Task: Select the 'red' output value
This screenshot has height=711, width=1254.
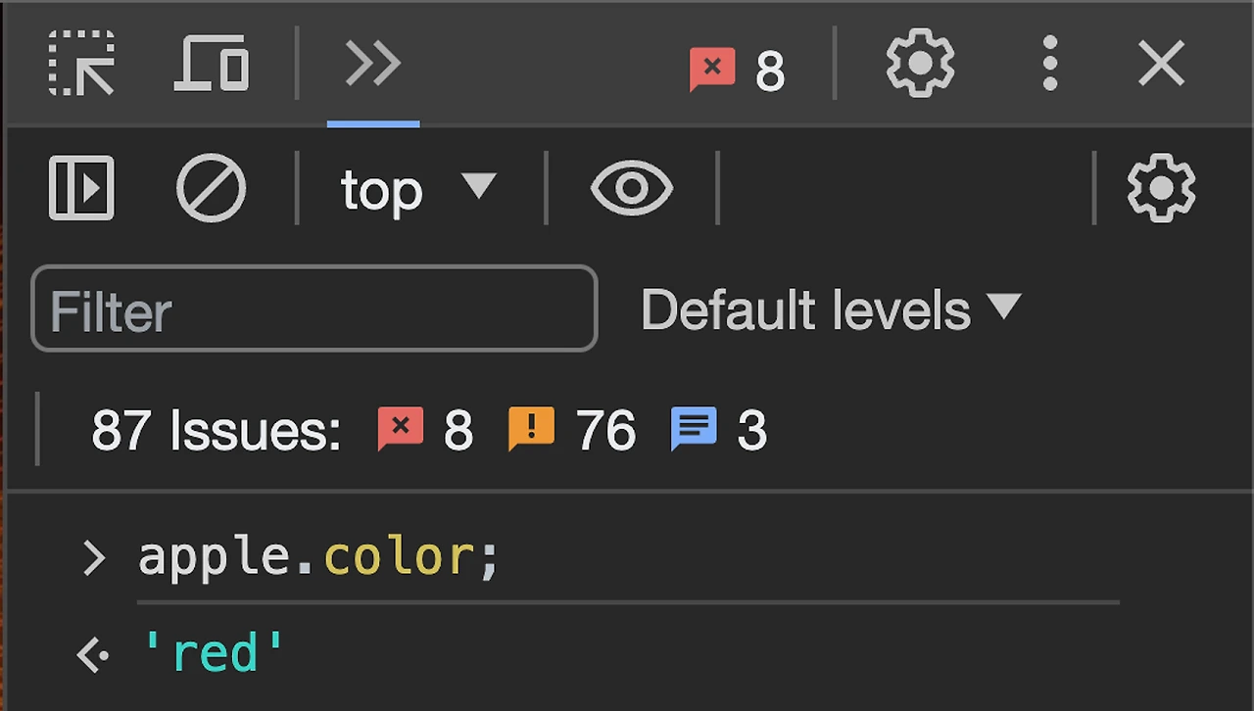Action: pyautogui.click(x=214, y=652)
